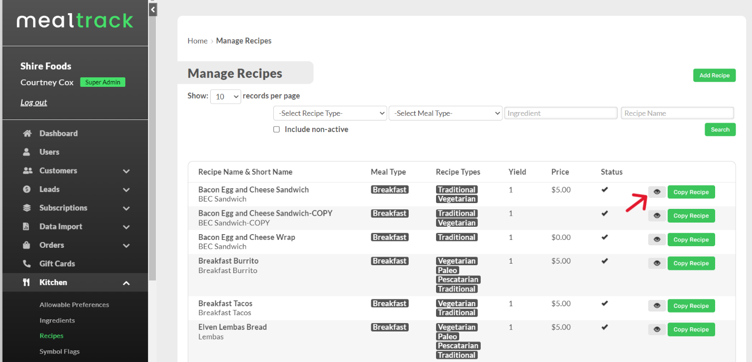View the Bacon Egg and Cheese Sandwich recipe eye icon

657,192
